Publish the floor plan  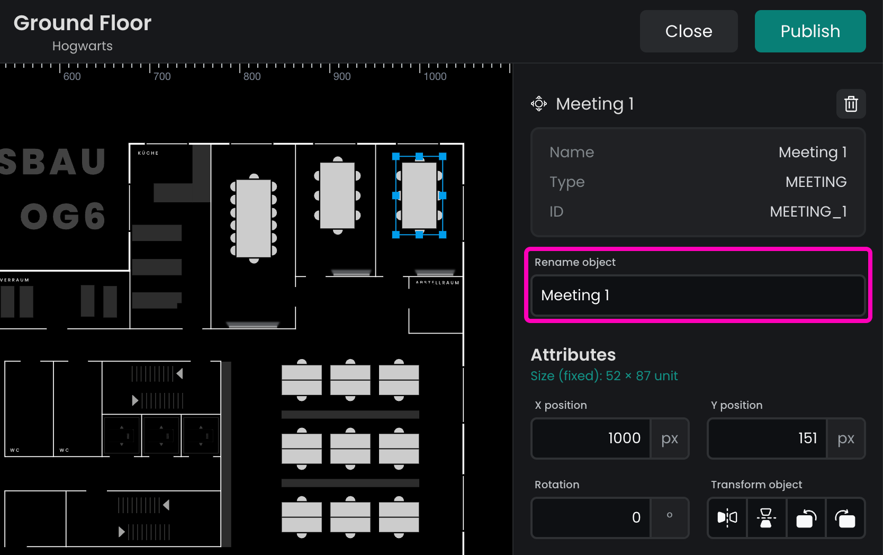[809, 31]
